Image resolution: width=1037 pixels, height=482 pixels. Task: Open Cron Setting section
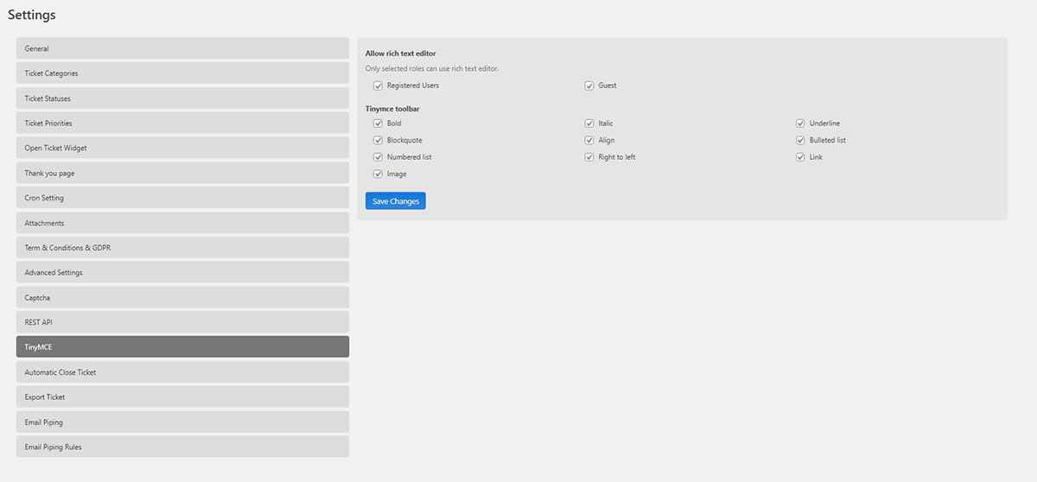point(182,198)
